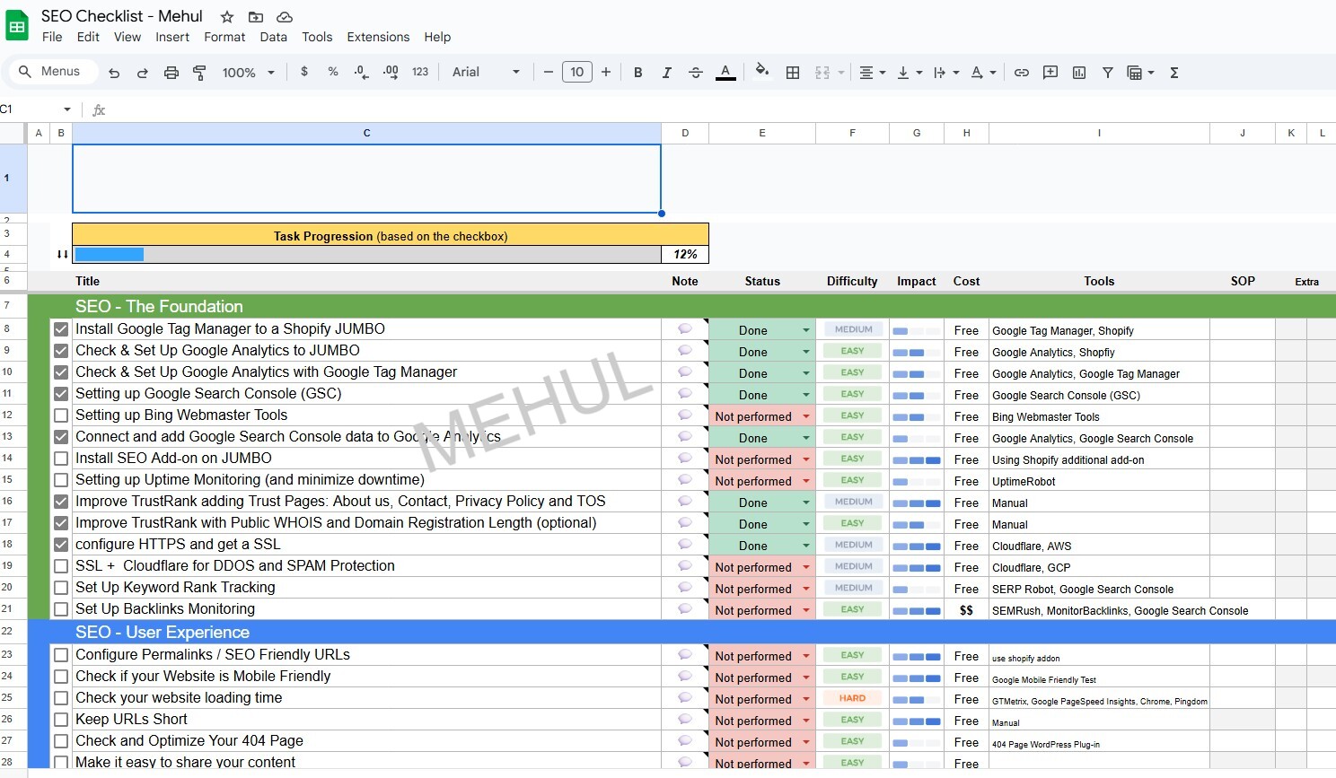Open the Arial font dropdown
The width and height of the screenshot is (1336, 778).
(x=485, y=72)
